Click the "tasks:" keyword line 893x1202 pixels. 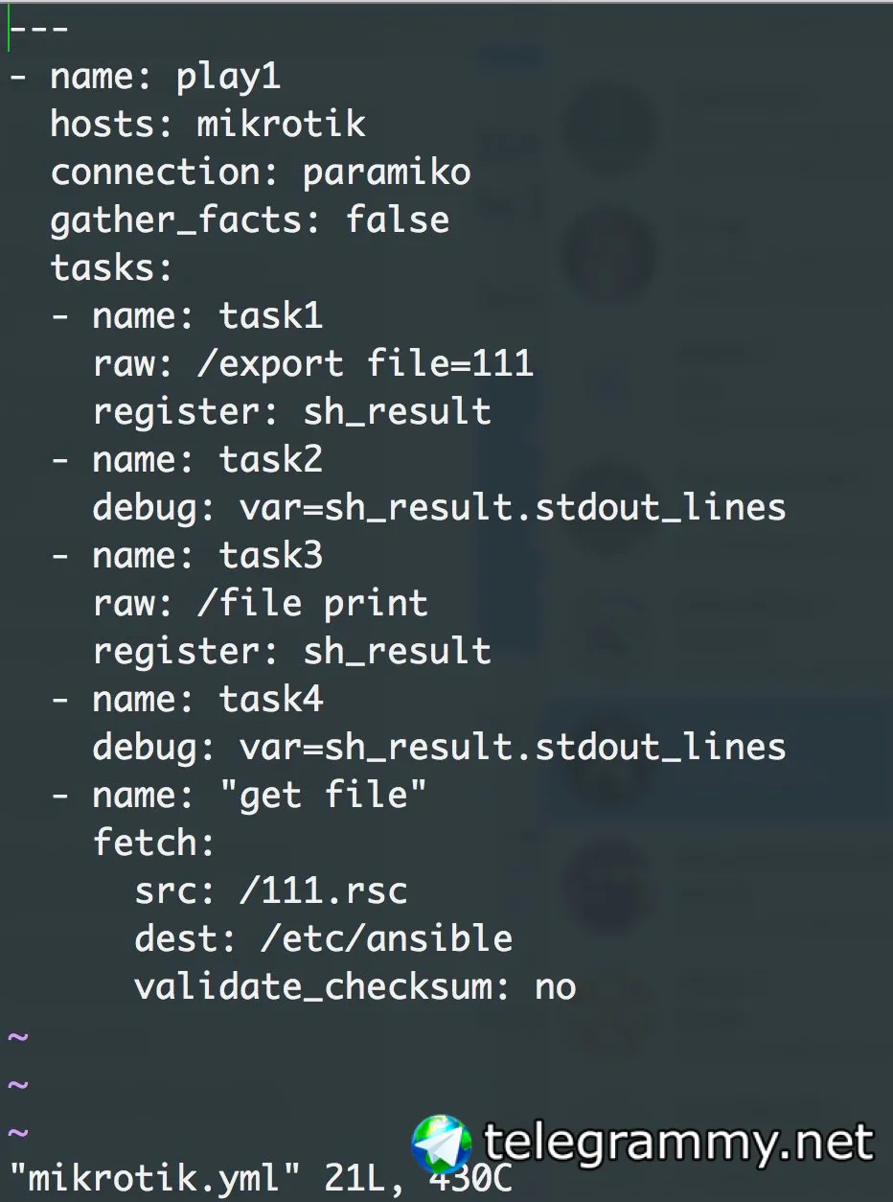(x=111, y=267)
